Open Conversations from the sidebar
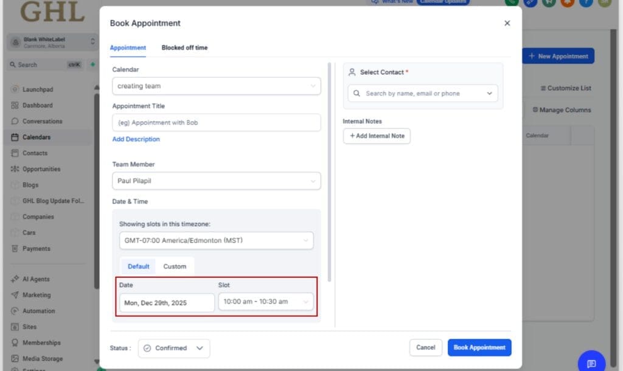Image resolution: width=623 pixels, height=371 pixels. pos(41,121)
